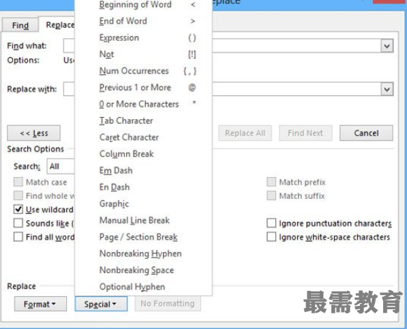Enable the Sounds like checkbox
Screen dimensions: 407x329
tap(18, 223)
